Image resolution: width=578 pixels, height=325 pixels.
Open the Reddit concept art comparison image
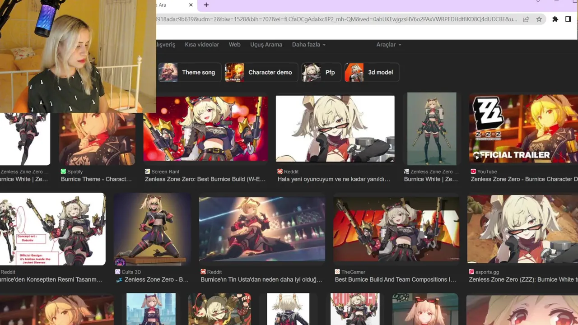(x=52, y=229)
